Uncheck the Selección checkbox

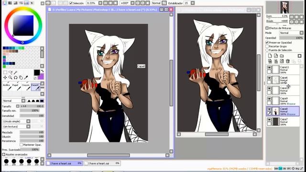click(x=71, y=3)
